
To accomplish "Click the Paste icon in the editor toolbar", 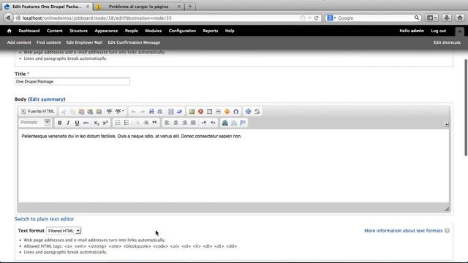I will (x=81, y=112).
